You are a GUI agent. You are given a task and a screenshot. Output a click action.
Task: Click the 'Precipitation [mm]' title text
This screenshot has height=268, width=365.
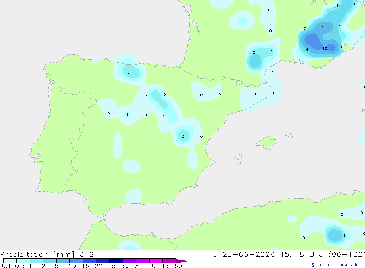point(37,254)
